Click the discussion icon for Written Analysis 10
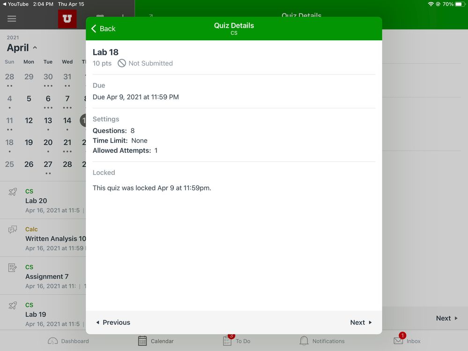The height and width of the screenshot is (351, 468). 13,230
